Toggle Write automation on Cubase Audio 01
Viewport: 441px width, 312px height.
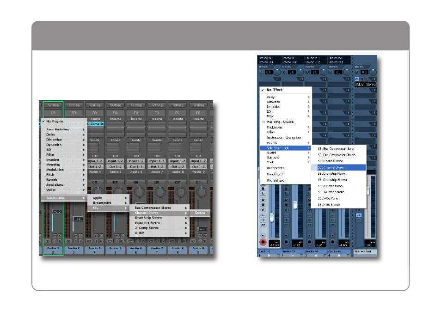[263, 204]
